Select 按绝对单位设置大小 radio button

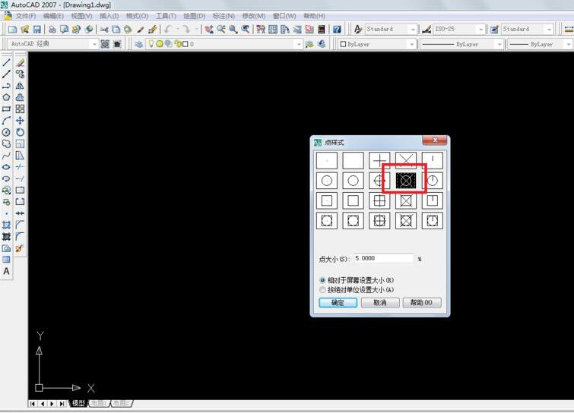coord(322,290)
